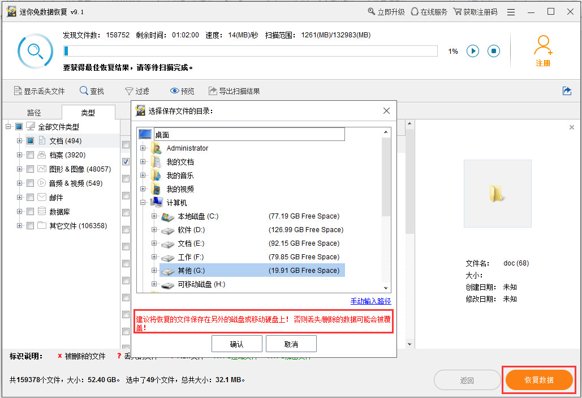The image size is (582, 398).
Task: Select the Other (G:) drive row
Action: [x=252, y=271]
